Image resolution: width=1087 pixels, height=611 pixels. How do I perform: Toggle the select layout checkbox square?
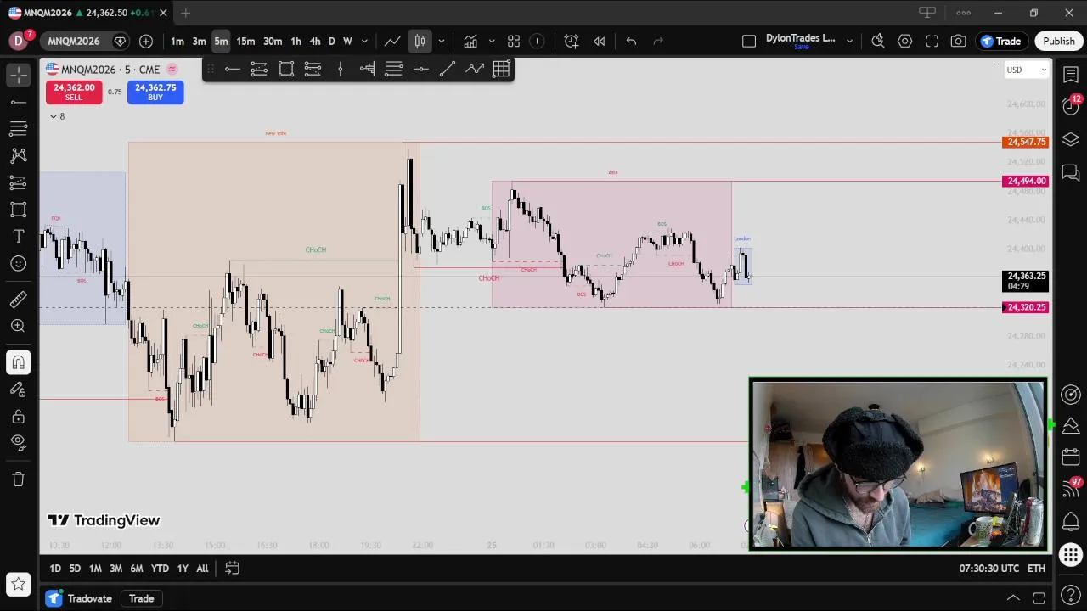coord(749,41)
